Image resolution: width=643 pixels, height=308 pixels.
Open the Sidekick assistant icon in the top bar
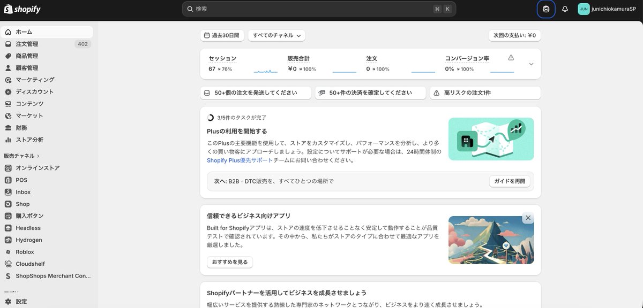click(545, 9)
